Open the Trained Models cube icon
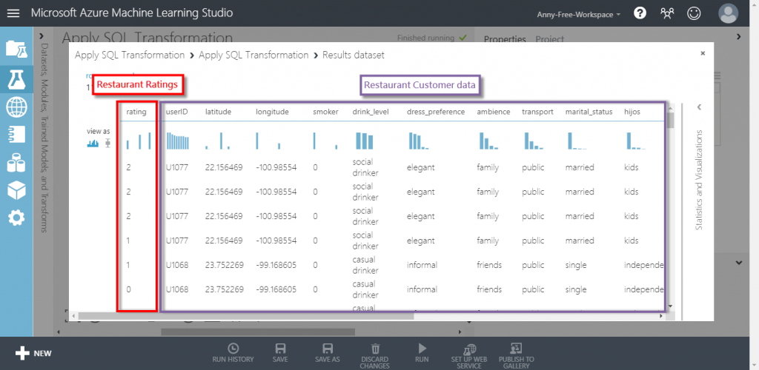The width and height of the screenshot is (759, 370). coord(16,190)
